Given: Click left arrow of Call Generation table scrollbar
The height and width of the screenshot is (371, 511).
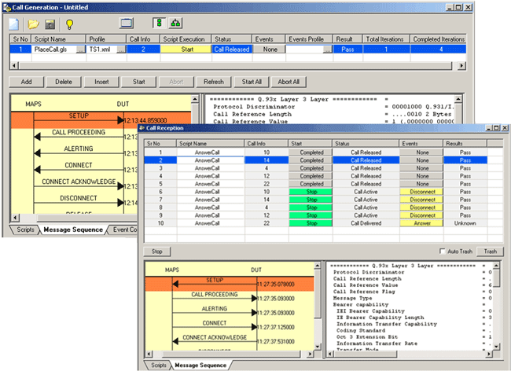Looking at the screenshot, I should [14, 65].
